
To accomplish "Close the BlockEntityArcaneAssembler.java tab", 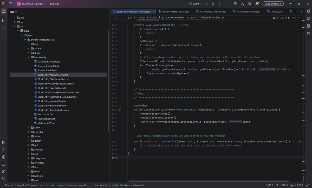I will click(x=154, y=12).
